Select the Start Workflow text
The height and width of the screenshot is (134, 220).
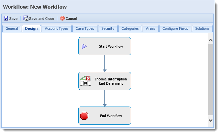pos(111,46)
